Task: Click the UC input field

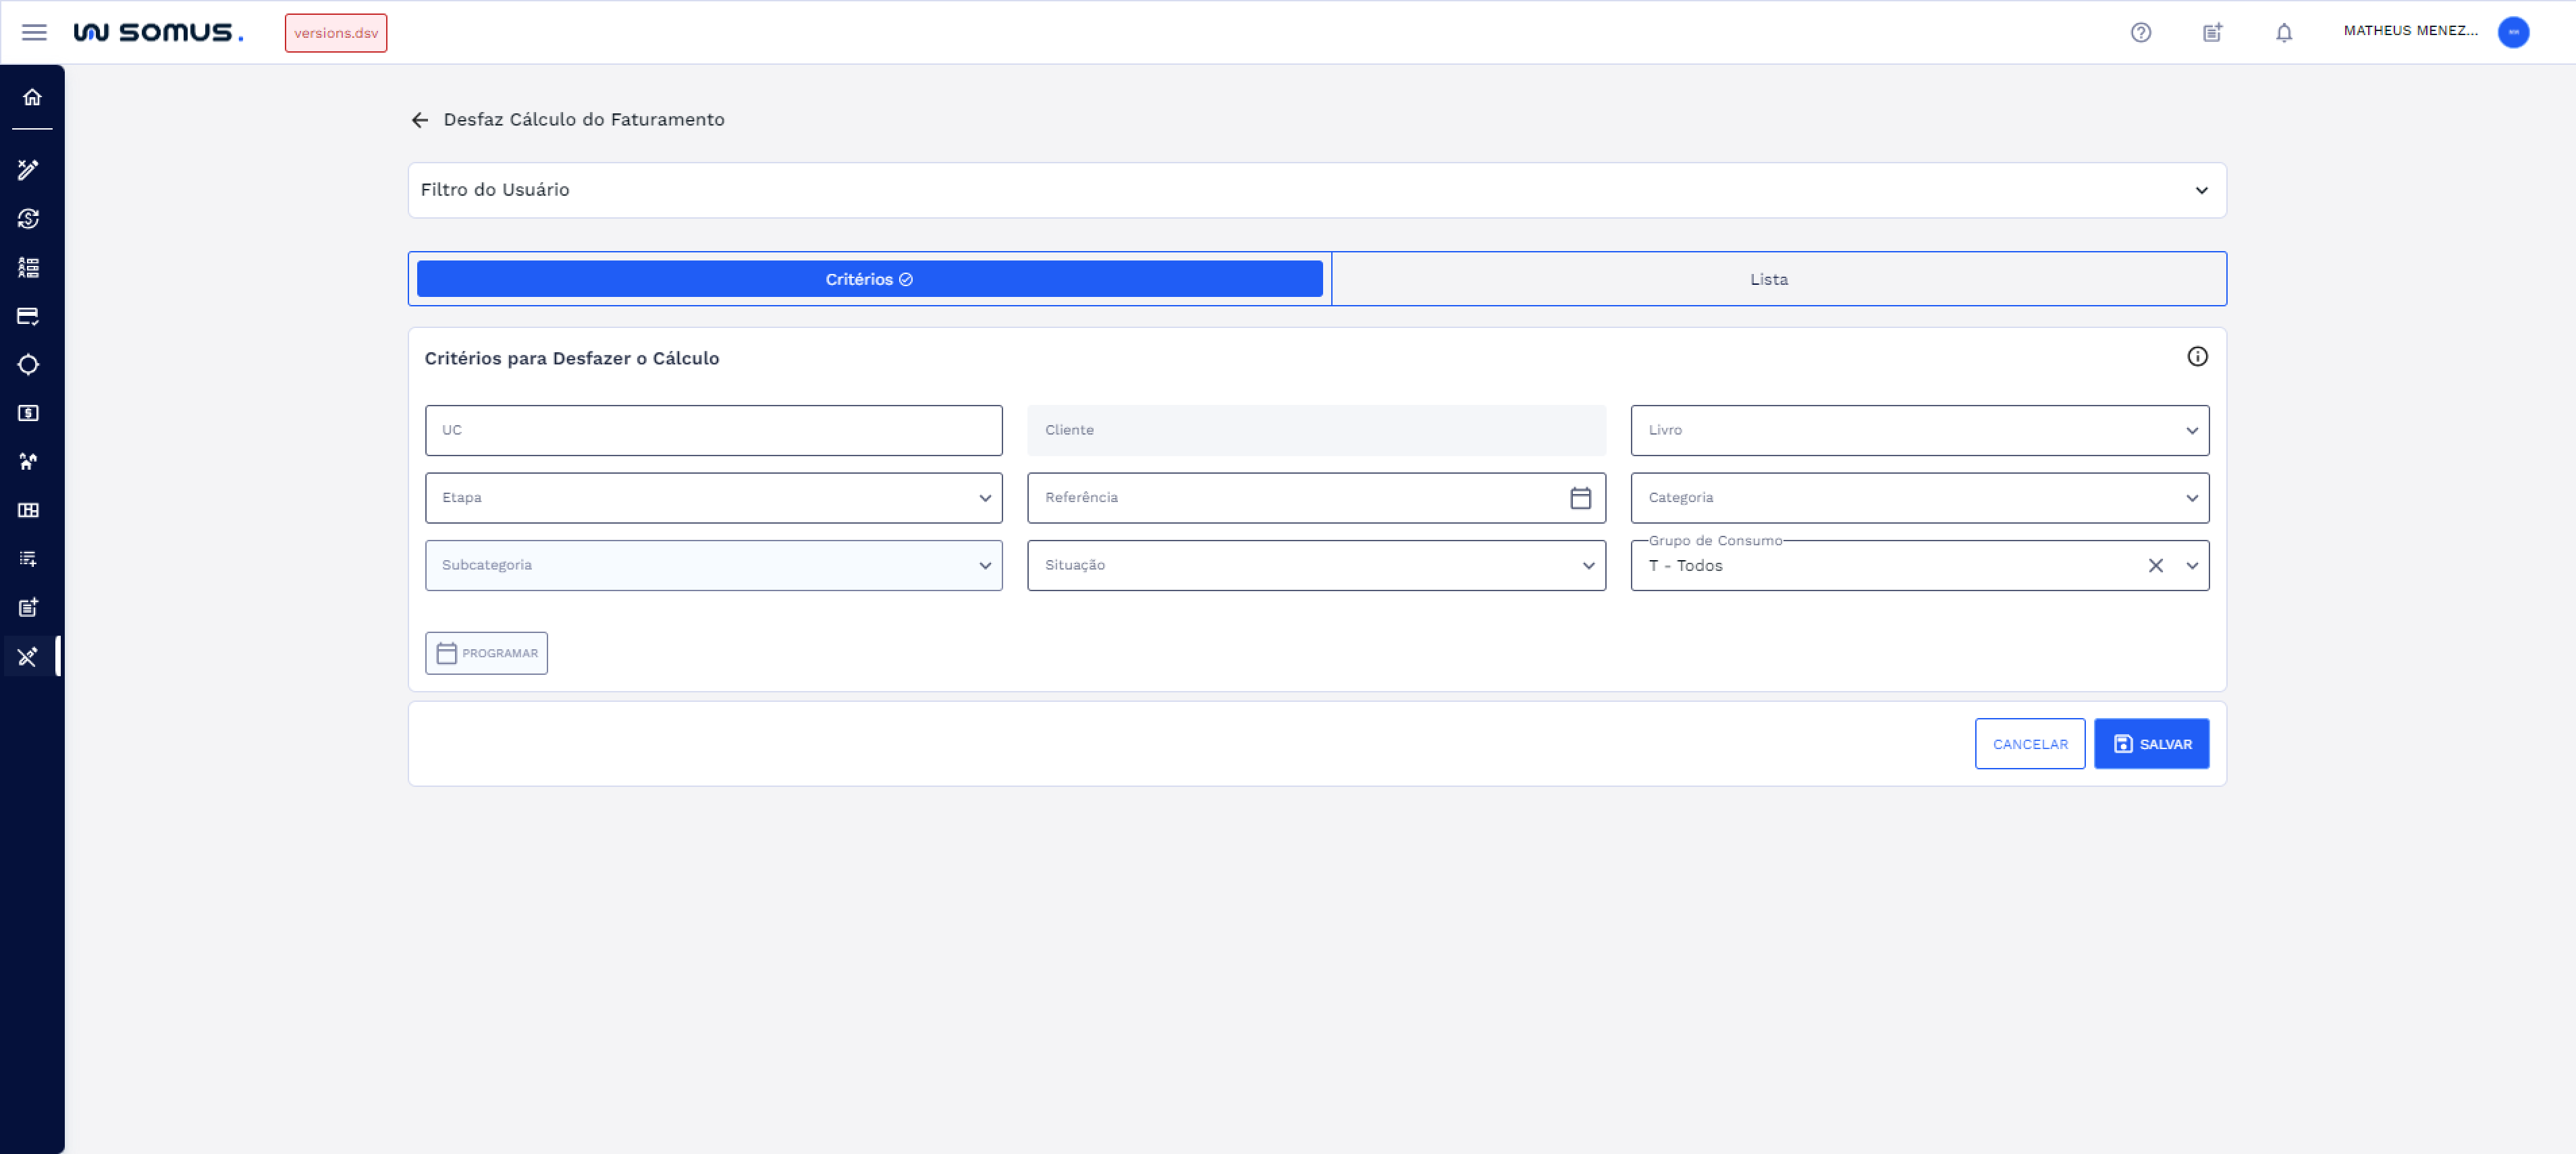Action: click(x=713, y=430)
